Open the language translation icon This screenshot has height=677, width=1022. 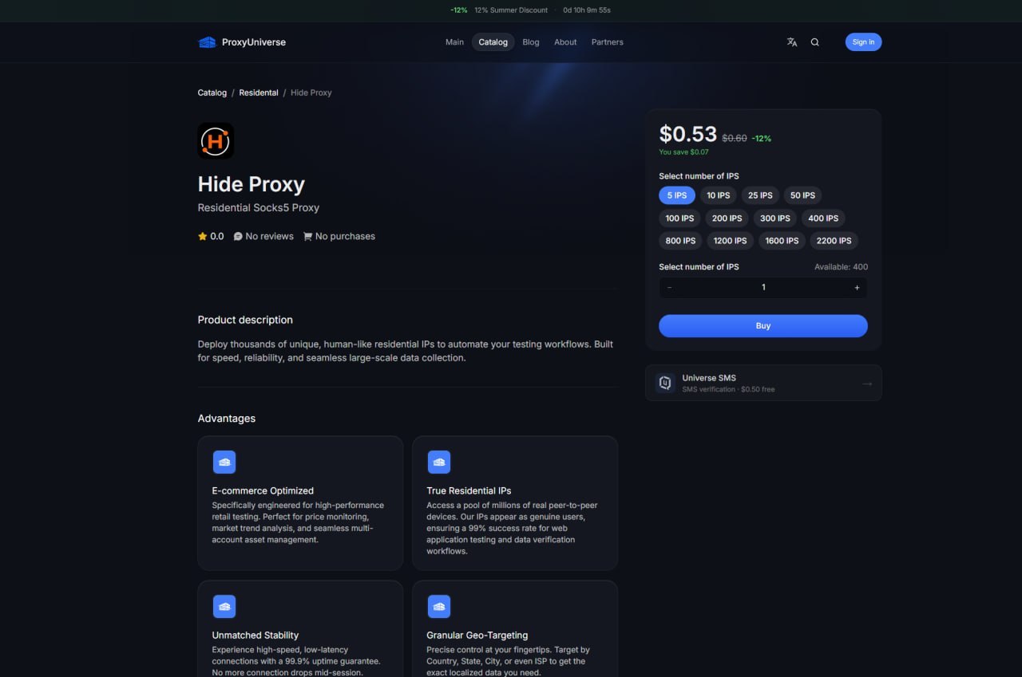[792, 42]
